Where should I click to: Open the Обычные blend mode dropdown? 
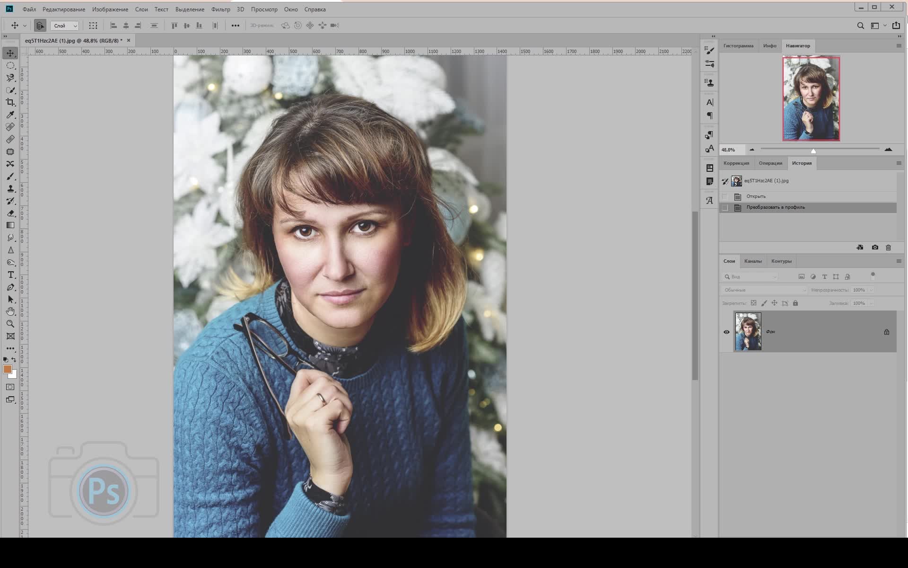[x=764, y=290]
